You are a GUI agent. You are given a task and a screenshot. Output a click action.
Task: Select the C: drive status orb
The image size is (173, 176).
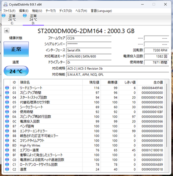tap(4, 15)
